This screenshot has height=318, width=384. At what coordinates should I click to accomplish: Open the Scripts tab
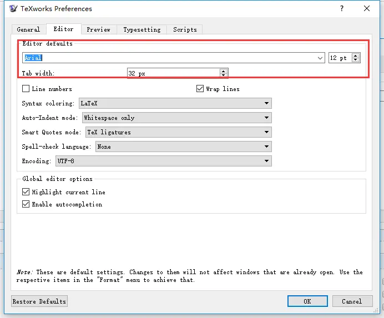coord(185,29)
